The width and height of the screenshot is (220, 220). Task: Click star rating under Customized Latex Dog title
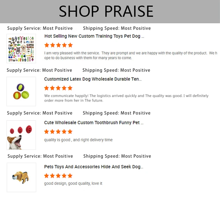(58, 88)
